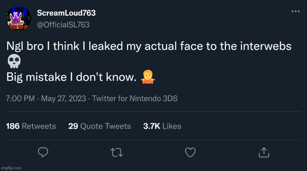
Task: Open the ScreamLoud763 display name
Action: coord(66,13)
